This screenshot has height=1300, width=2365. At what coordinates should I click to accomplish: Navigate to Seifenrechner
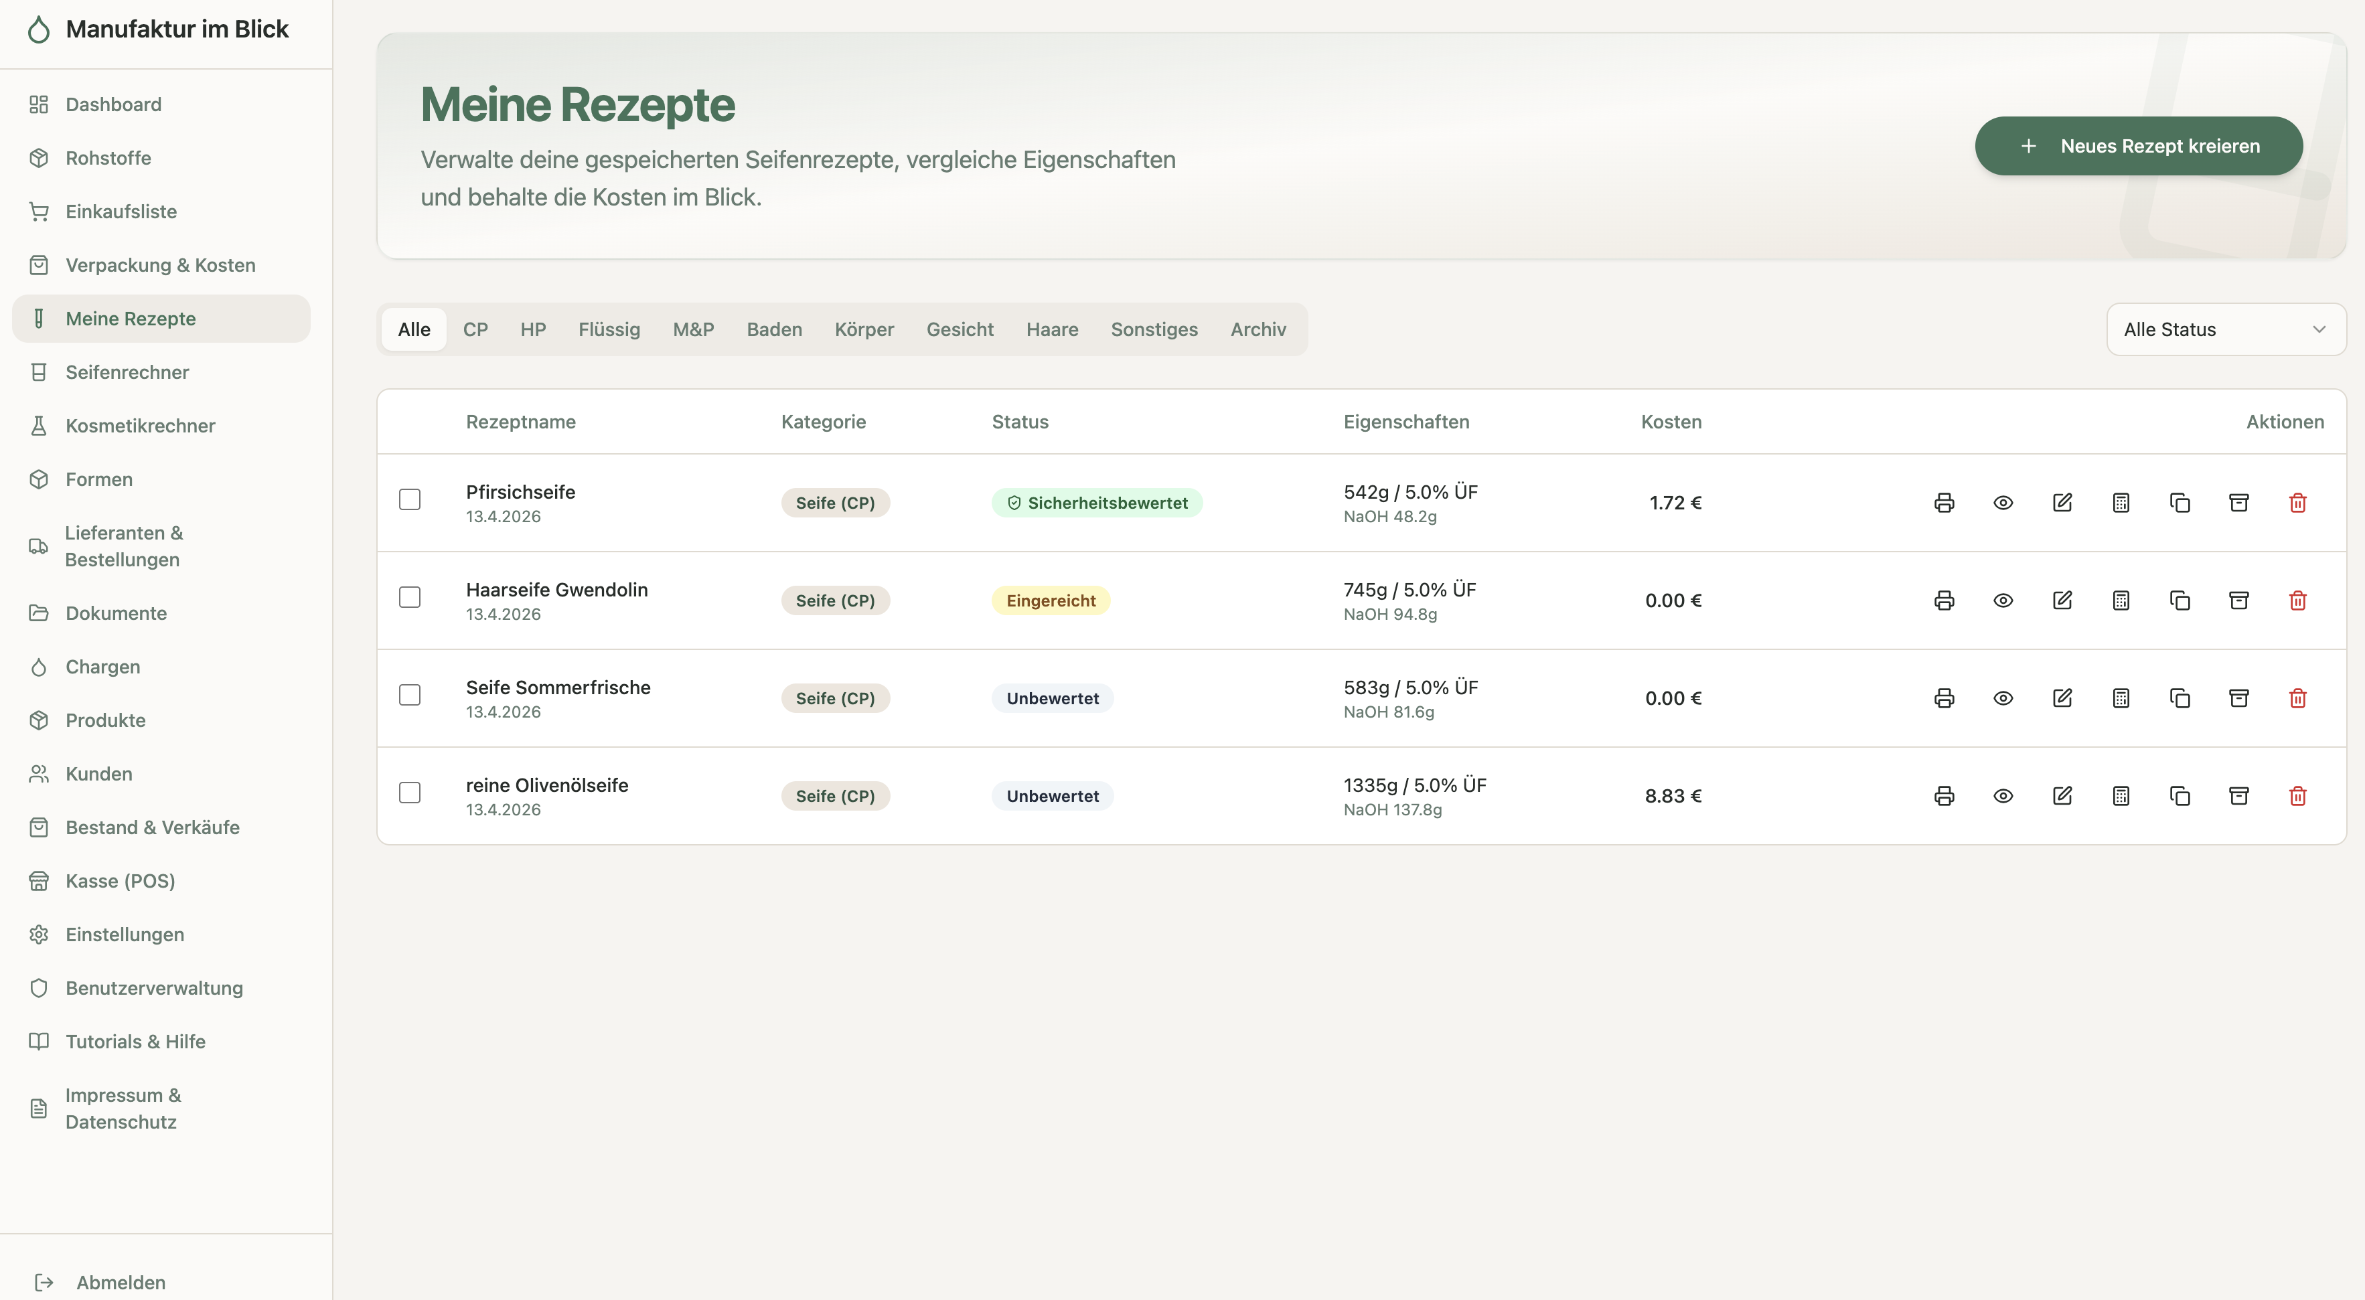pos(161,373)
